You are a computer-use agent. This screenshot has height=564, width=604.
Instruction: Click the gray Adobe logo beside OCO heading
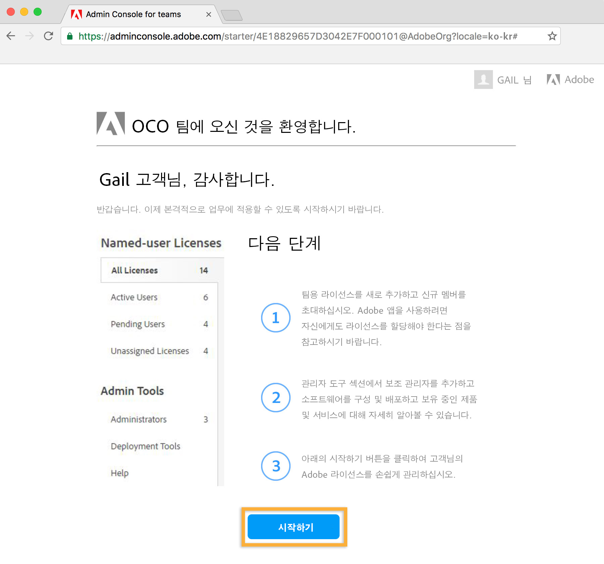click(111, 123)
